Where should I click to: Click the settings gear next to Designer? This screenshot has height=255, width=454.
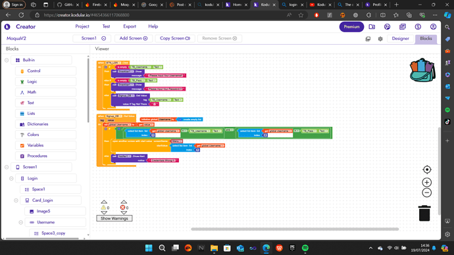pos(380,39)
